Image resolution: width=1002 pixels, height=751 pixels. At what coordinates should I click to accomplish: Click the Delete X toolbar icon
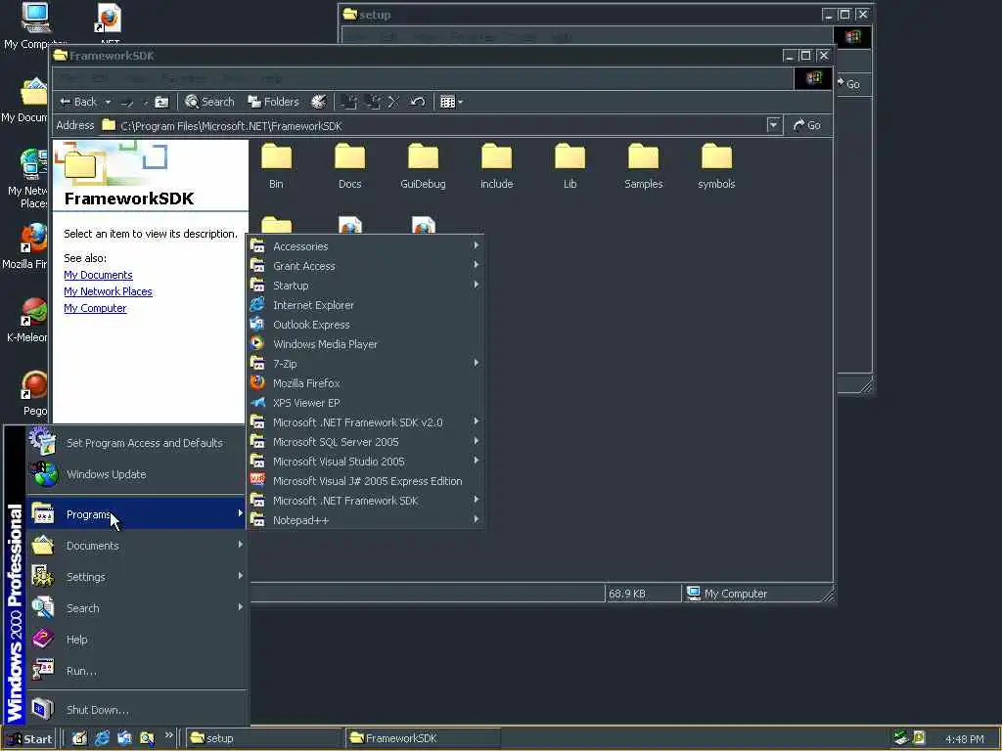point(394,102)
